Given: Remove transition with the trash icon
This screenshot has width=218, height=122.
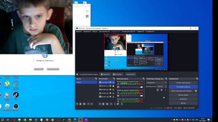Looking at the screenshot, I should (x=161, y=90).
